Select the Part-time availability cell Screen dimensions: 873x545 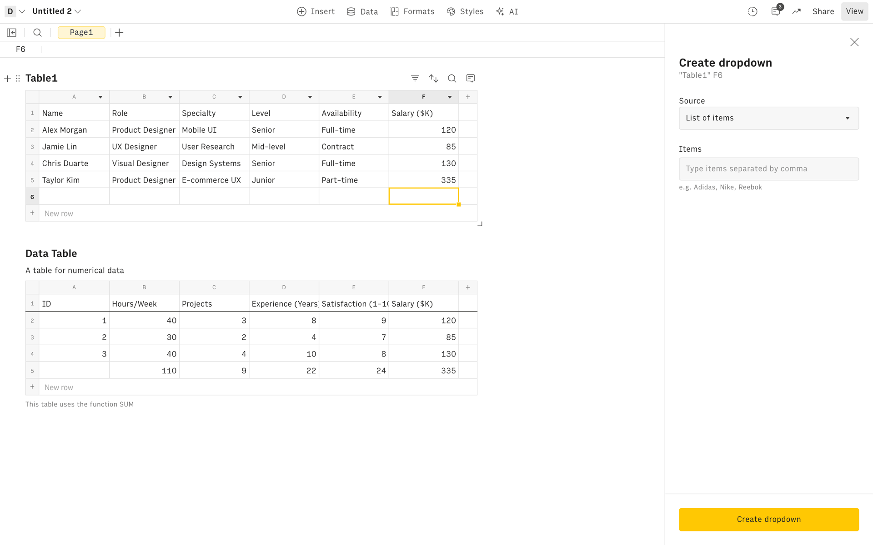tap(354, 180)
